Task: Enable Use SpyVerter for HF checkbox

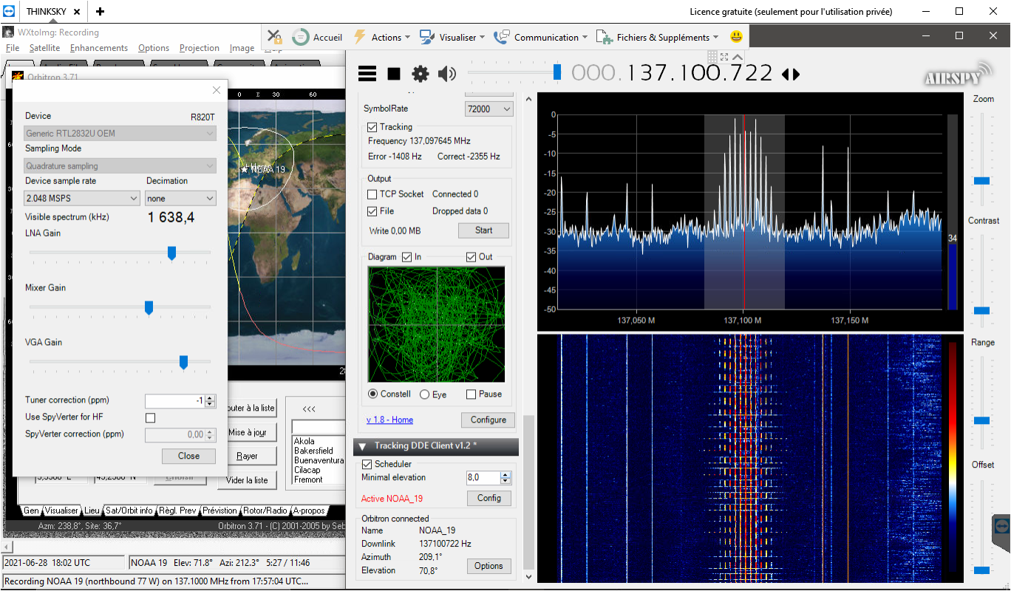Action: 151,417
